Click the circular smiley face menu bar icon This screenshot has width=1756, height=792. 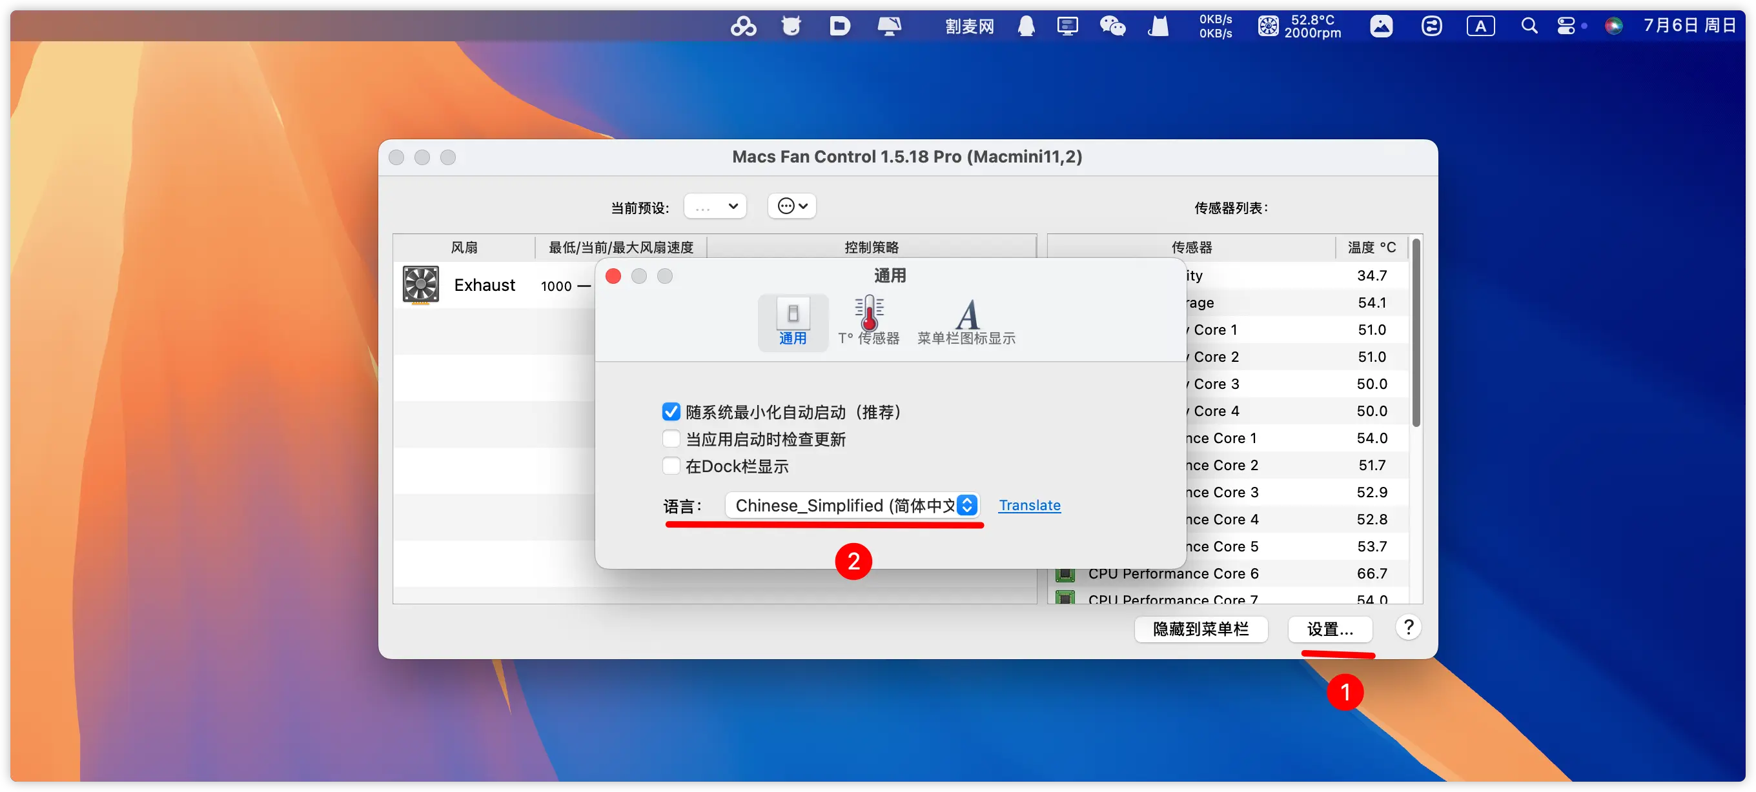[x=1431, y=26]
